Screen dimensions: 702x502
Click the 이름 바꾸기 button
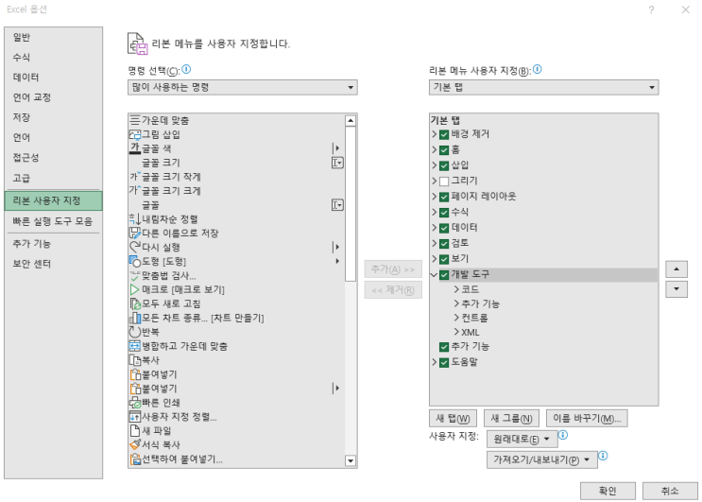pos(587,418)
